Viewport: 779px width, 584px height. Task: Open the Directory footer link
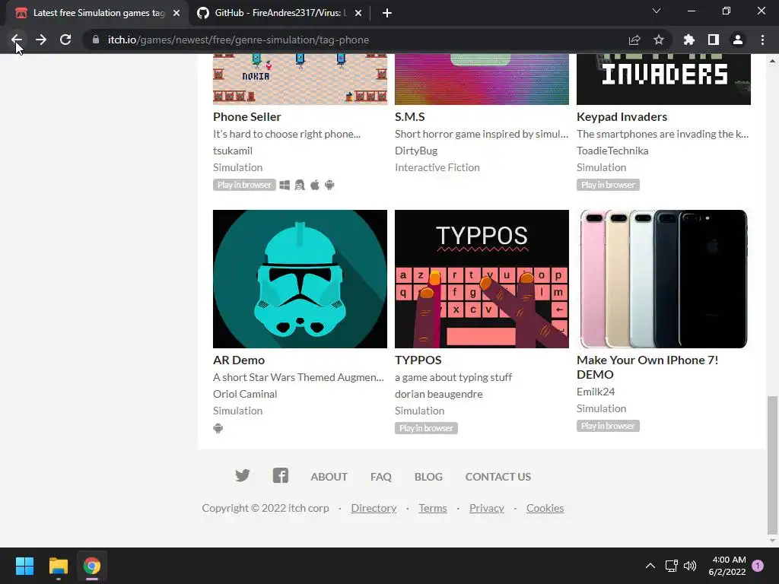pyautogui.click(x=374, y=508)
